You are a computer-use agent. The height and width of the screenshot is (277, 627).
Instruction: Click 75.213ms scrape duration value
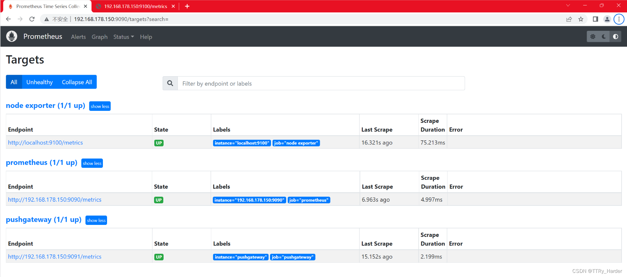click(x=433, y=143)
